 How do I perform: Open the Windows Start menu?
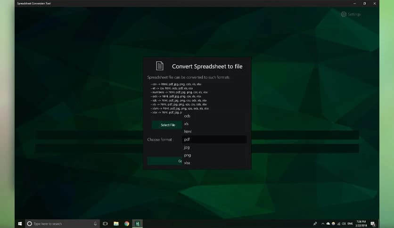click(x=20, y=223)
